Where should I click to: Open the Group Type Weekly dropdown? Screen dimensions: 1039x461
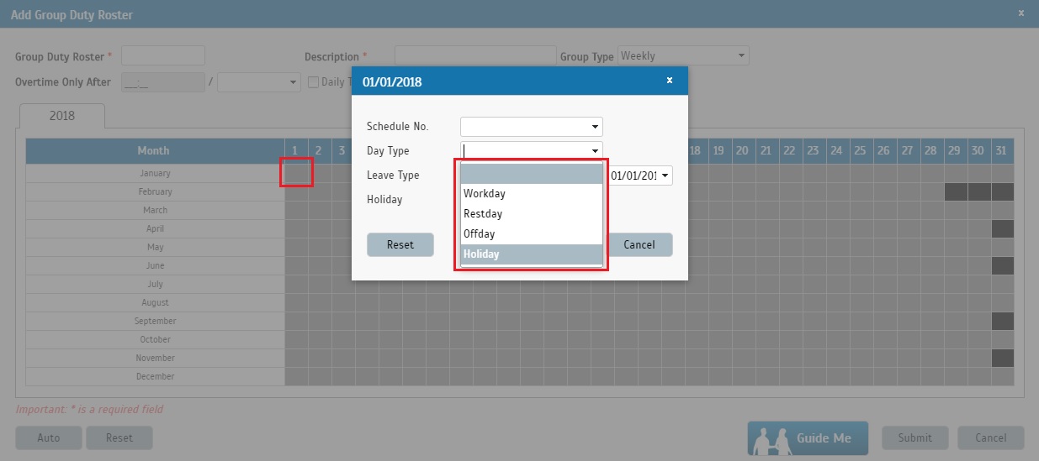(741, 56)
